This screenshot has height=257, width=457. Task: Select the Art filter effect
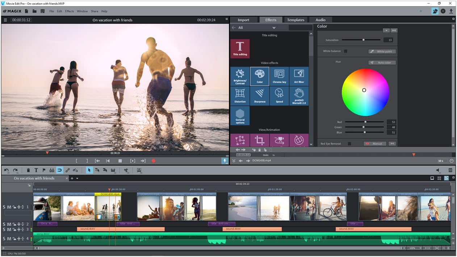[x=299, y=76]
